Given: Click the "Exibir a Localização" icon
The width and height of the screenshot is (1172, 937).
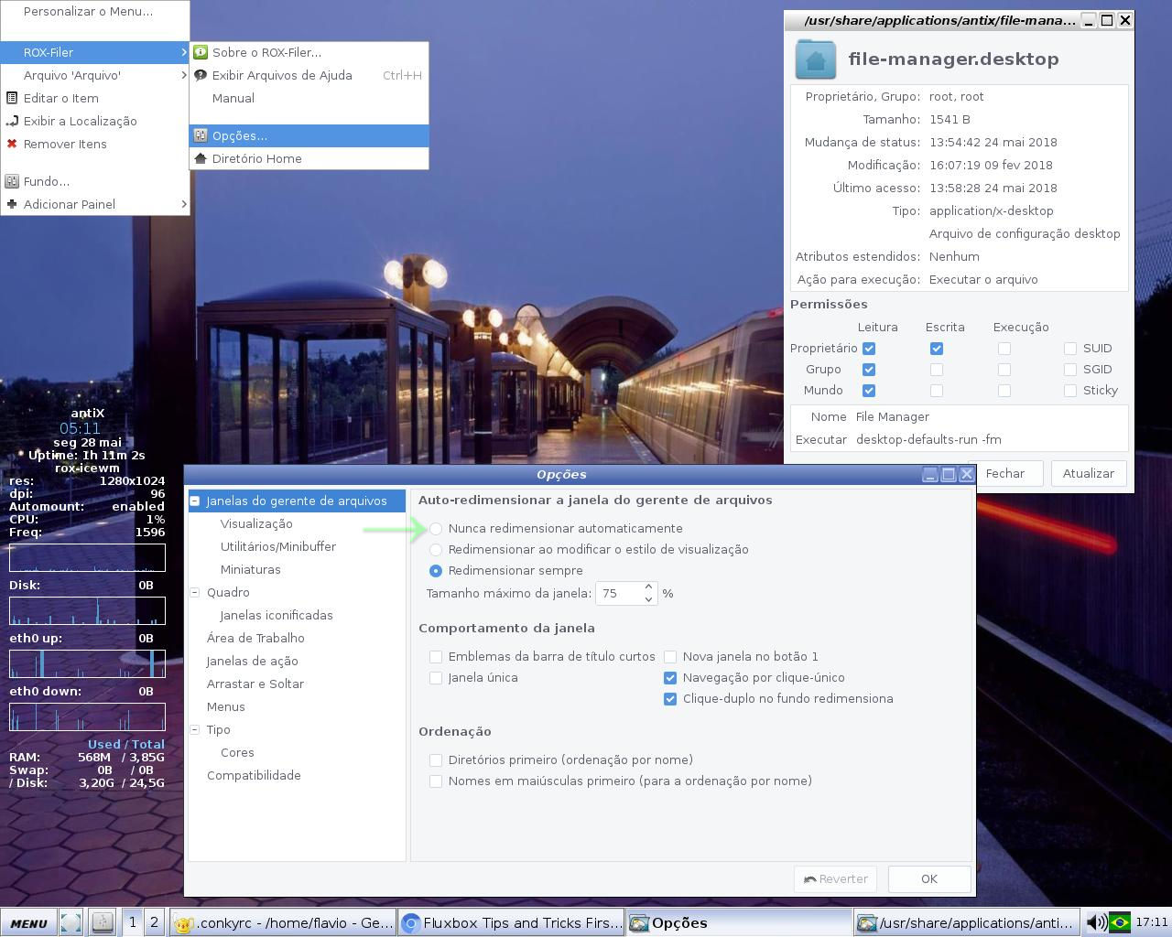Looking at the screenshot, I should (x=11, y=121).
